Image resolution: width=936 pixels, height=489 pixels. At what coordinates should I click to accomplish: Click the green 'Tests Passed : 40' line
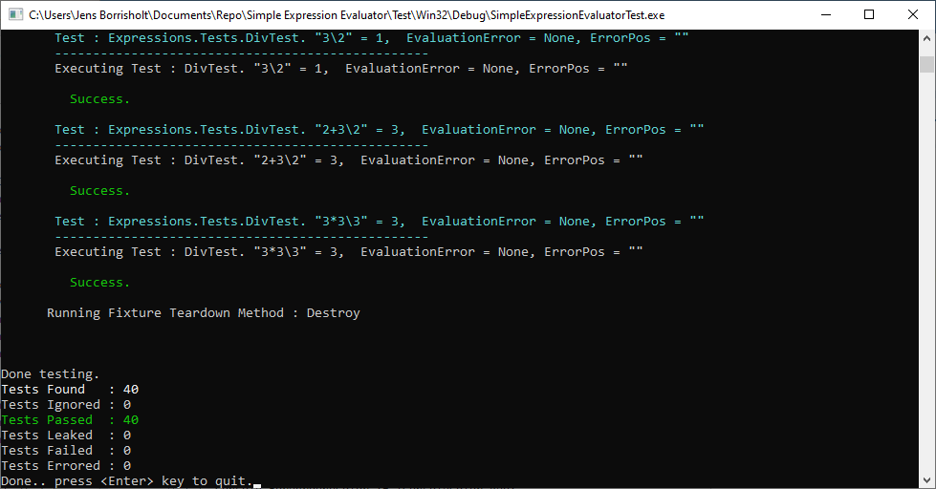coord(70,420)
